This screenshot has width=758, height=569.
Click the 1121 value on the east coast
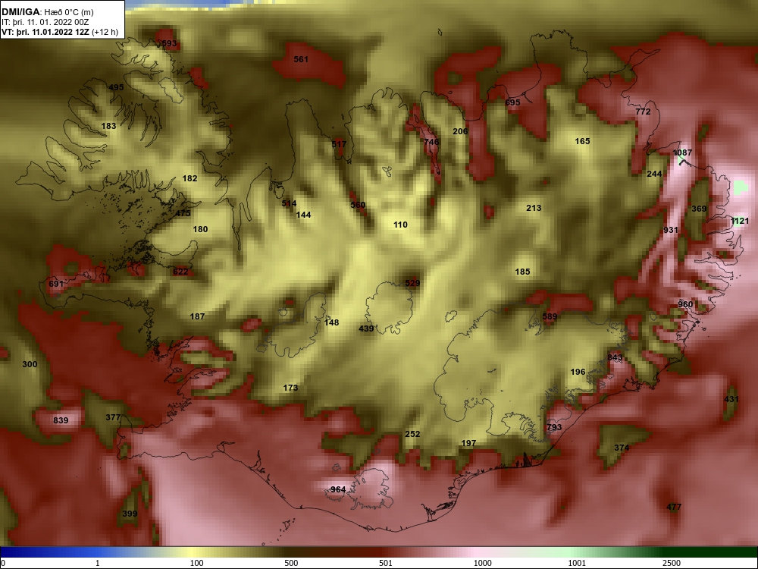coord(740,221)
